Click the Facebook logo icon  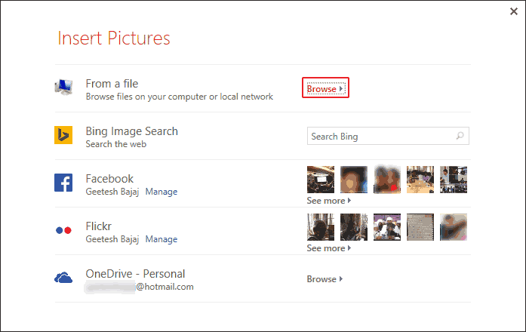point(63,183)
